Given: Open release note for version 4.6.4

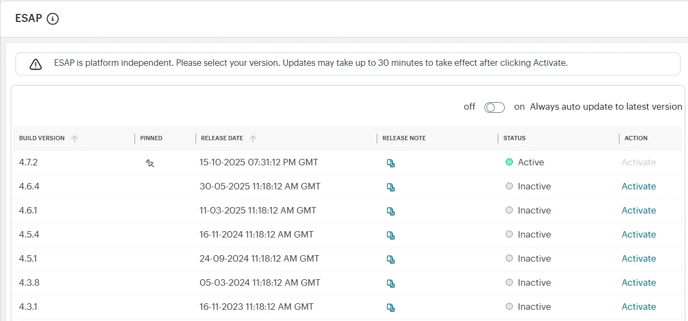Looking at the screenshot, I should coord(391,187).
